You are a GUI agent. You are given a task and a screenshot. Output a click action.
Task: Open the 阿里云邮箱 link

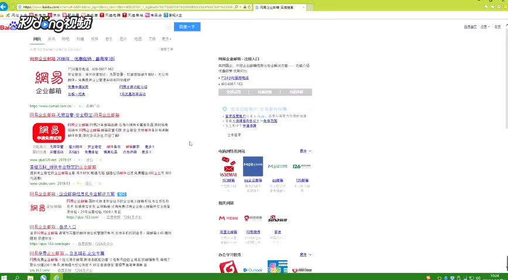coord(229,232)
